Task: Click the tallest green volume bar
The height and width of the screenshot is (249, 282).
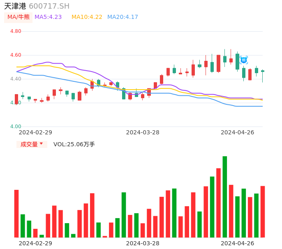Action: 225,196
